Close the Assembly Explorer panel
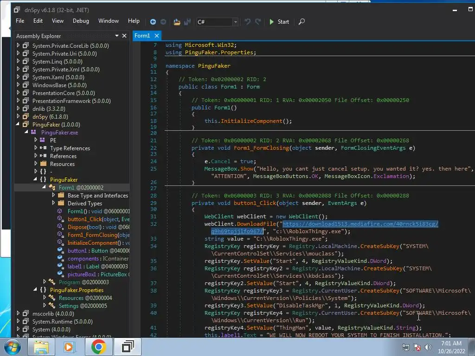 click(124, 36)
